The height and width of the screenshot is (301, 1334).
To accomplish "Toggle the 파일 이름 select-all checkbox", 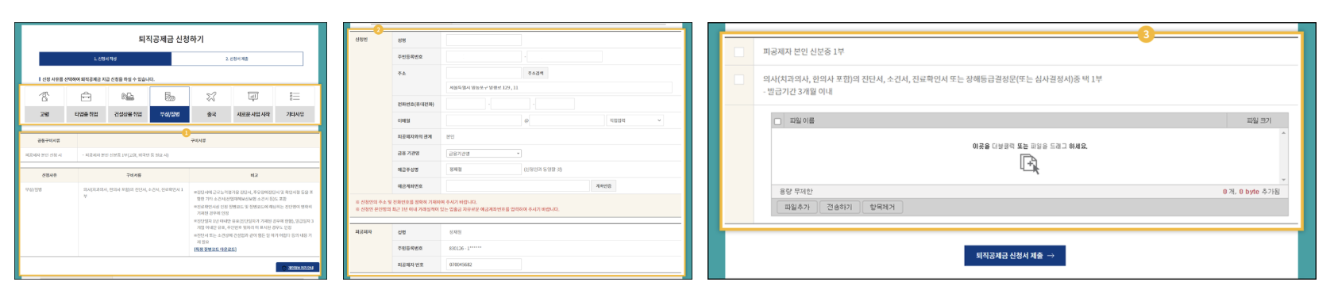I will (777, 121).
